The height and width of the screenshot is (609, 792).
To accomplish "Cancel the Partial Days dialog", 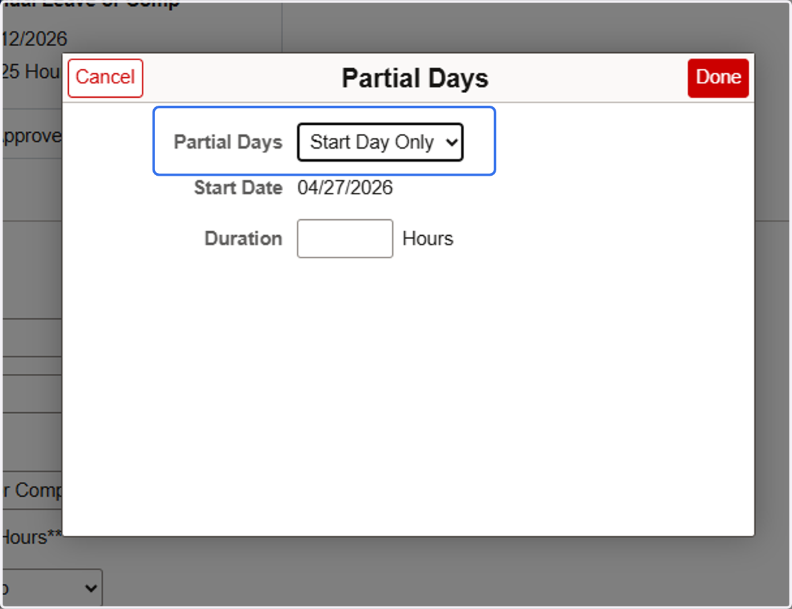I will pyautogui.click(x=106, y=78).
